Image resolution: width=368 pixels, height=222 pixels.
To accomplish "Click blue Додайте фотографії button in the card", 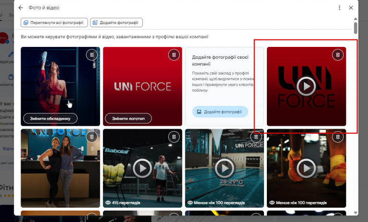I will 220,112.
